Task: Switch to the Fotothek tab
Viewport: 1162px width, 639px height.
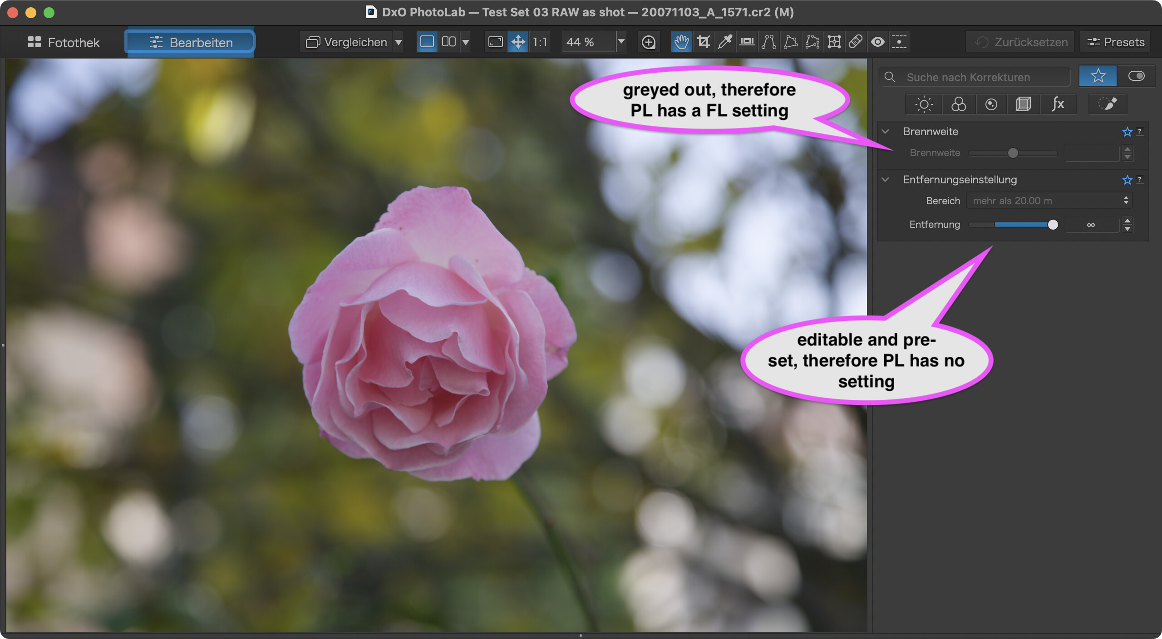Action: pos(64,43)
